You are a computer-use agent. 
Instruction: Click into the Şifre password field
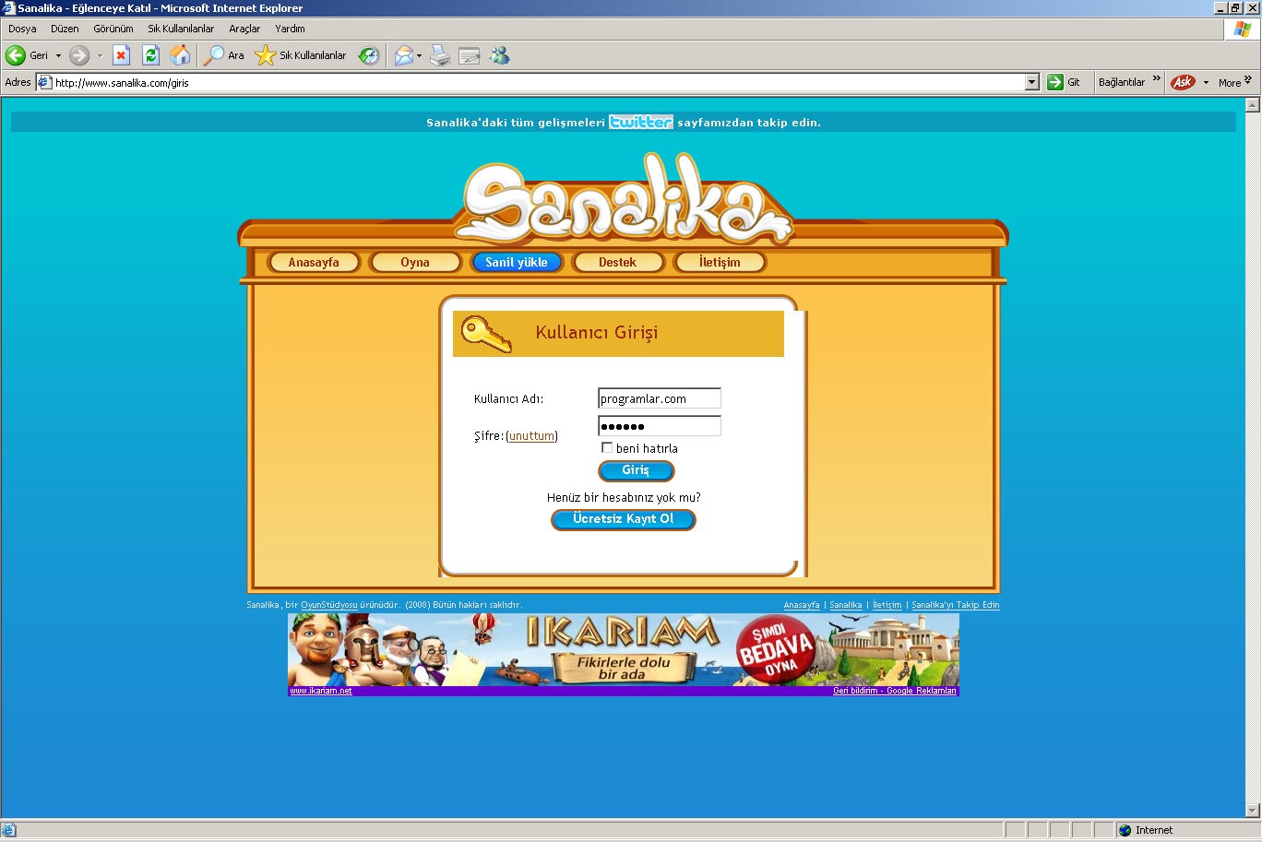coord(660,426)
